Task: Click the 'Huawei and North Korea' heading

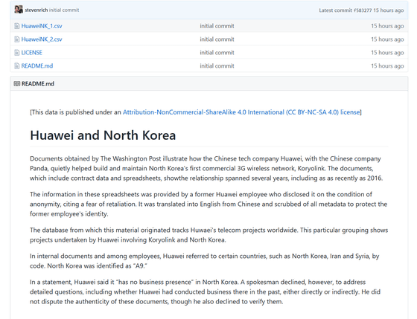Action: click(x=103, y=135)
